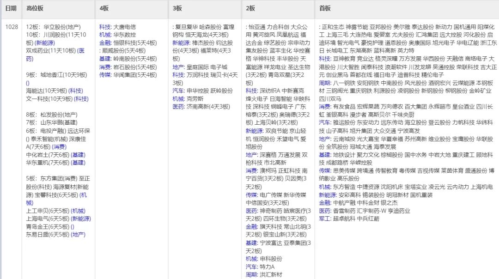499x279 pixels.
Task: Open the 地产 link before 深赛格
Action: 251,155
